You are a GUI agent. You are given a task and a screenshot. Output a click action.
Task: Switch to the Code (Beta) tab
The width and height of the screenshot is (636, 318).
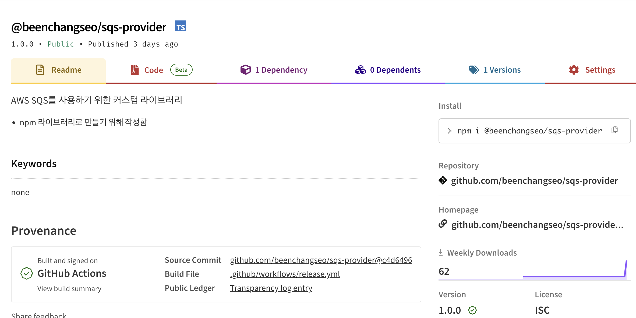(154, 70)
